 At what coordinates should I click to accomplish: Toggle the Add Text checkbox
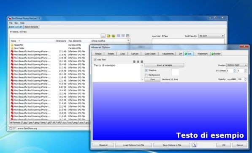[95, 60]
